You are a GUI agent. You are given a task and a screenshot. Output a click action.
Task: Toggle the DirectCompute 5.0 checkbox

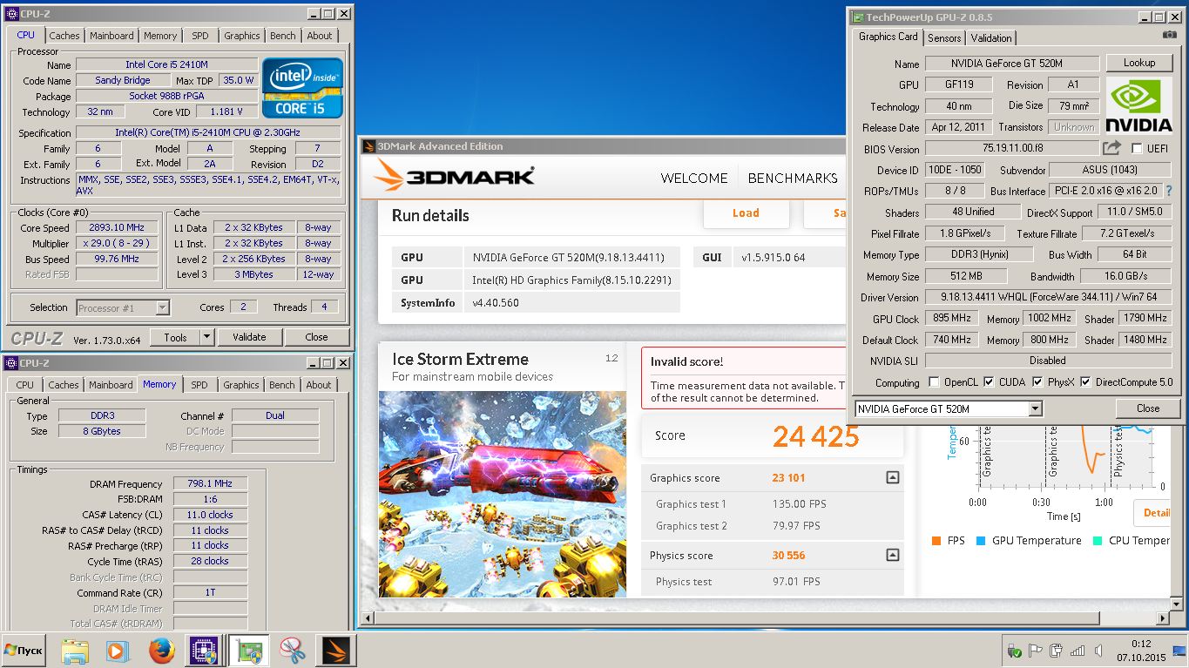coord(1085,382)
